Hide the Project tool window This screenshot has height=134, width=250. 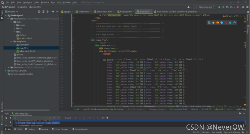pos(57,12)
